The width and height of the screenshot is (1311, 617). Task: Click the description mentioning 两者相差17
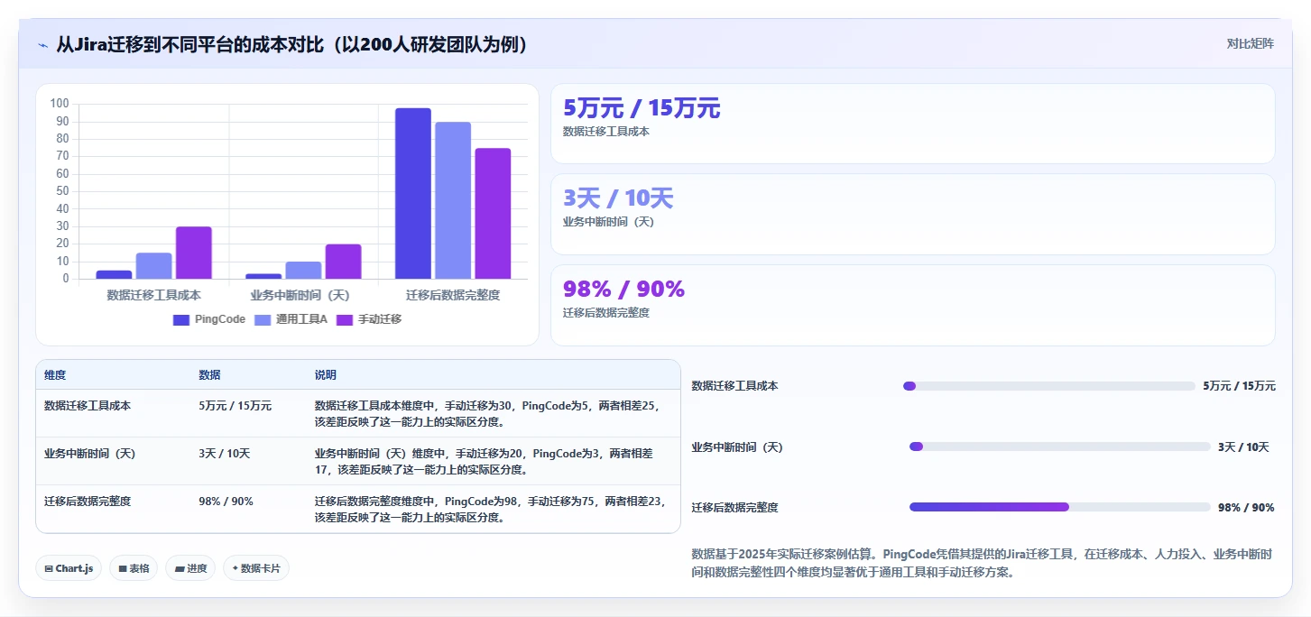484,461
